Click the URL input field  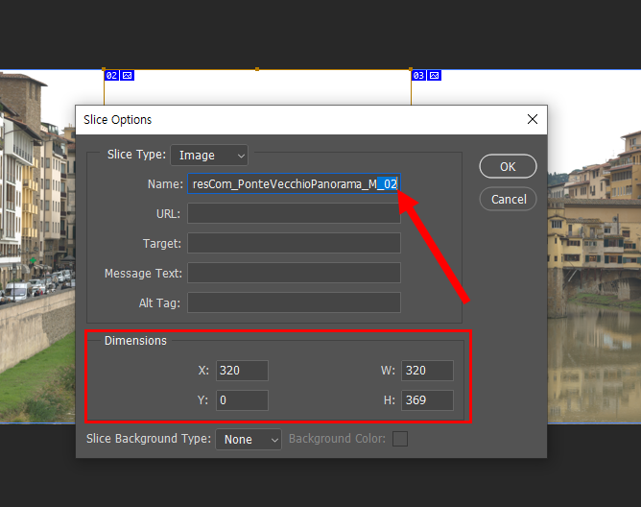tap(294, 213)
